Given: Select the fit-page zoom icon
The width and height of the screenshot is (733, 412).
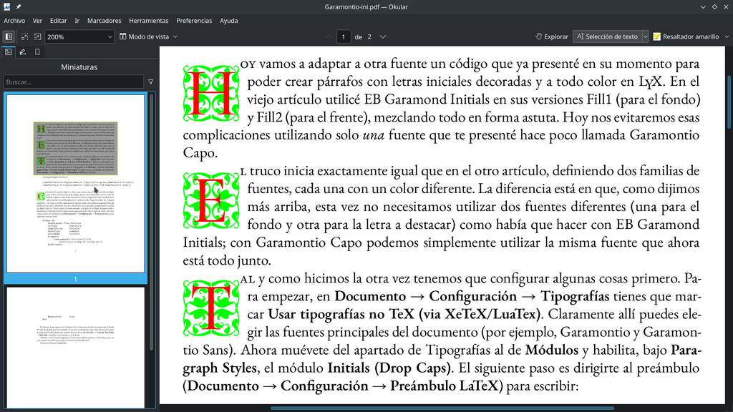Looking at the screenshot, I should pyautogui.click(x=37, y=36).
